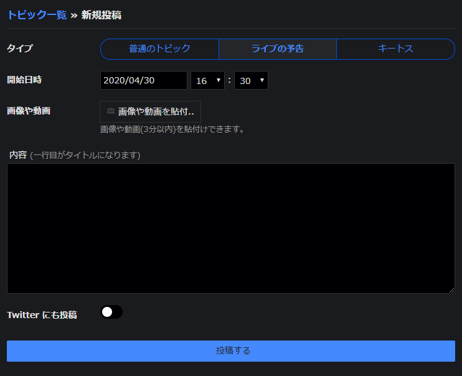This screenshot has width=462, height=376.
Task: Click the タイプ row label
Action: [x=19, y=49]
